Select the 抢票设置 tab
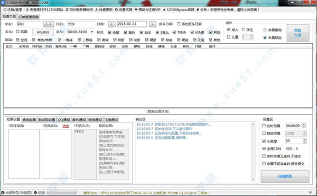The width and height of the screenshot is (317, 196). coord(13,119)
